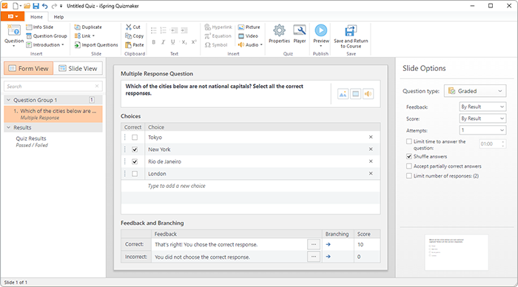The height and width of the screenshot is (287, 518).
Task: Mark Tokyo as correct
Action: coord(135,138)
